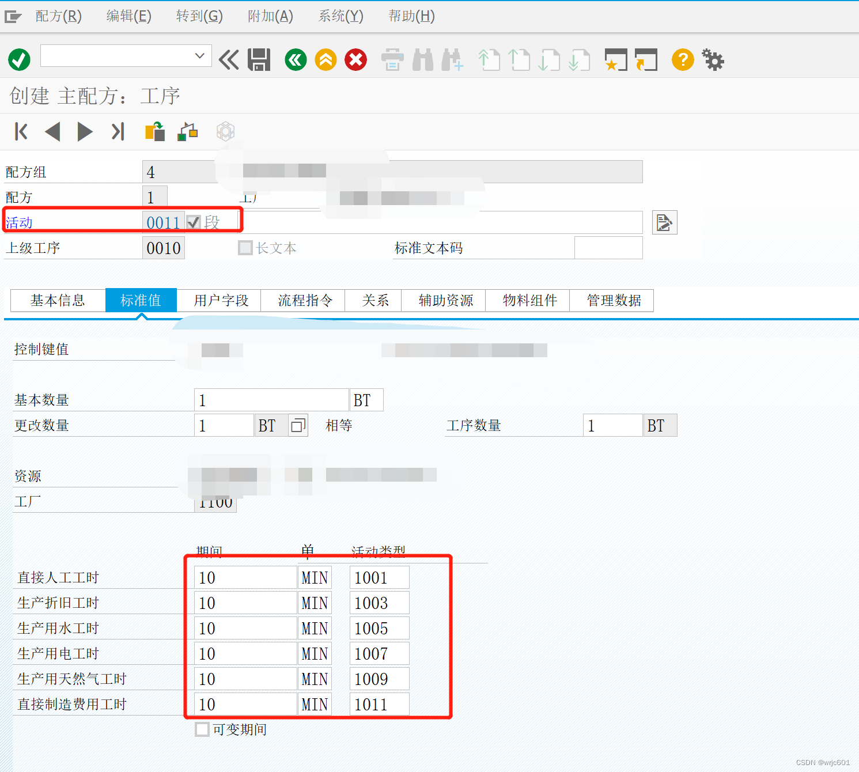Toggle the 可变期间 checkbox
Viewport: 859px width, 772px height.
pos(202,729)
